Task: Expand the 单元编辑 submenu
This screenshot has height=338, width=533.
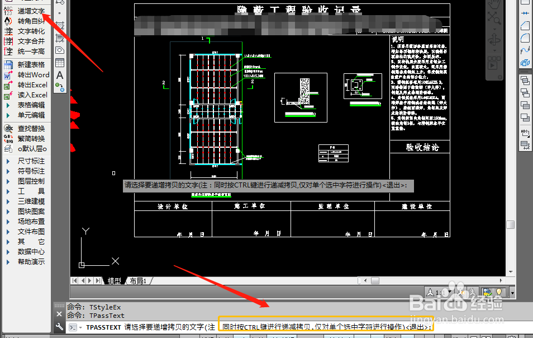Action: [26, 115]
